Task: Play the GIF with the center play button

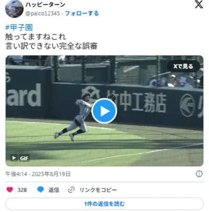Action: point(104,111)
